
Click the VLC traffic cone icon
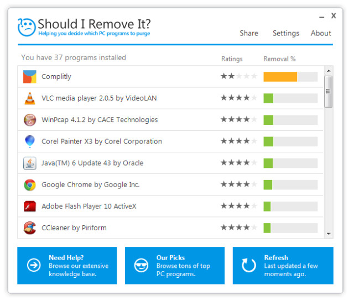(30, 98)
